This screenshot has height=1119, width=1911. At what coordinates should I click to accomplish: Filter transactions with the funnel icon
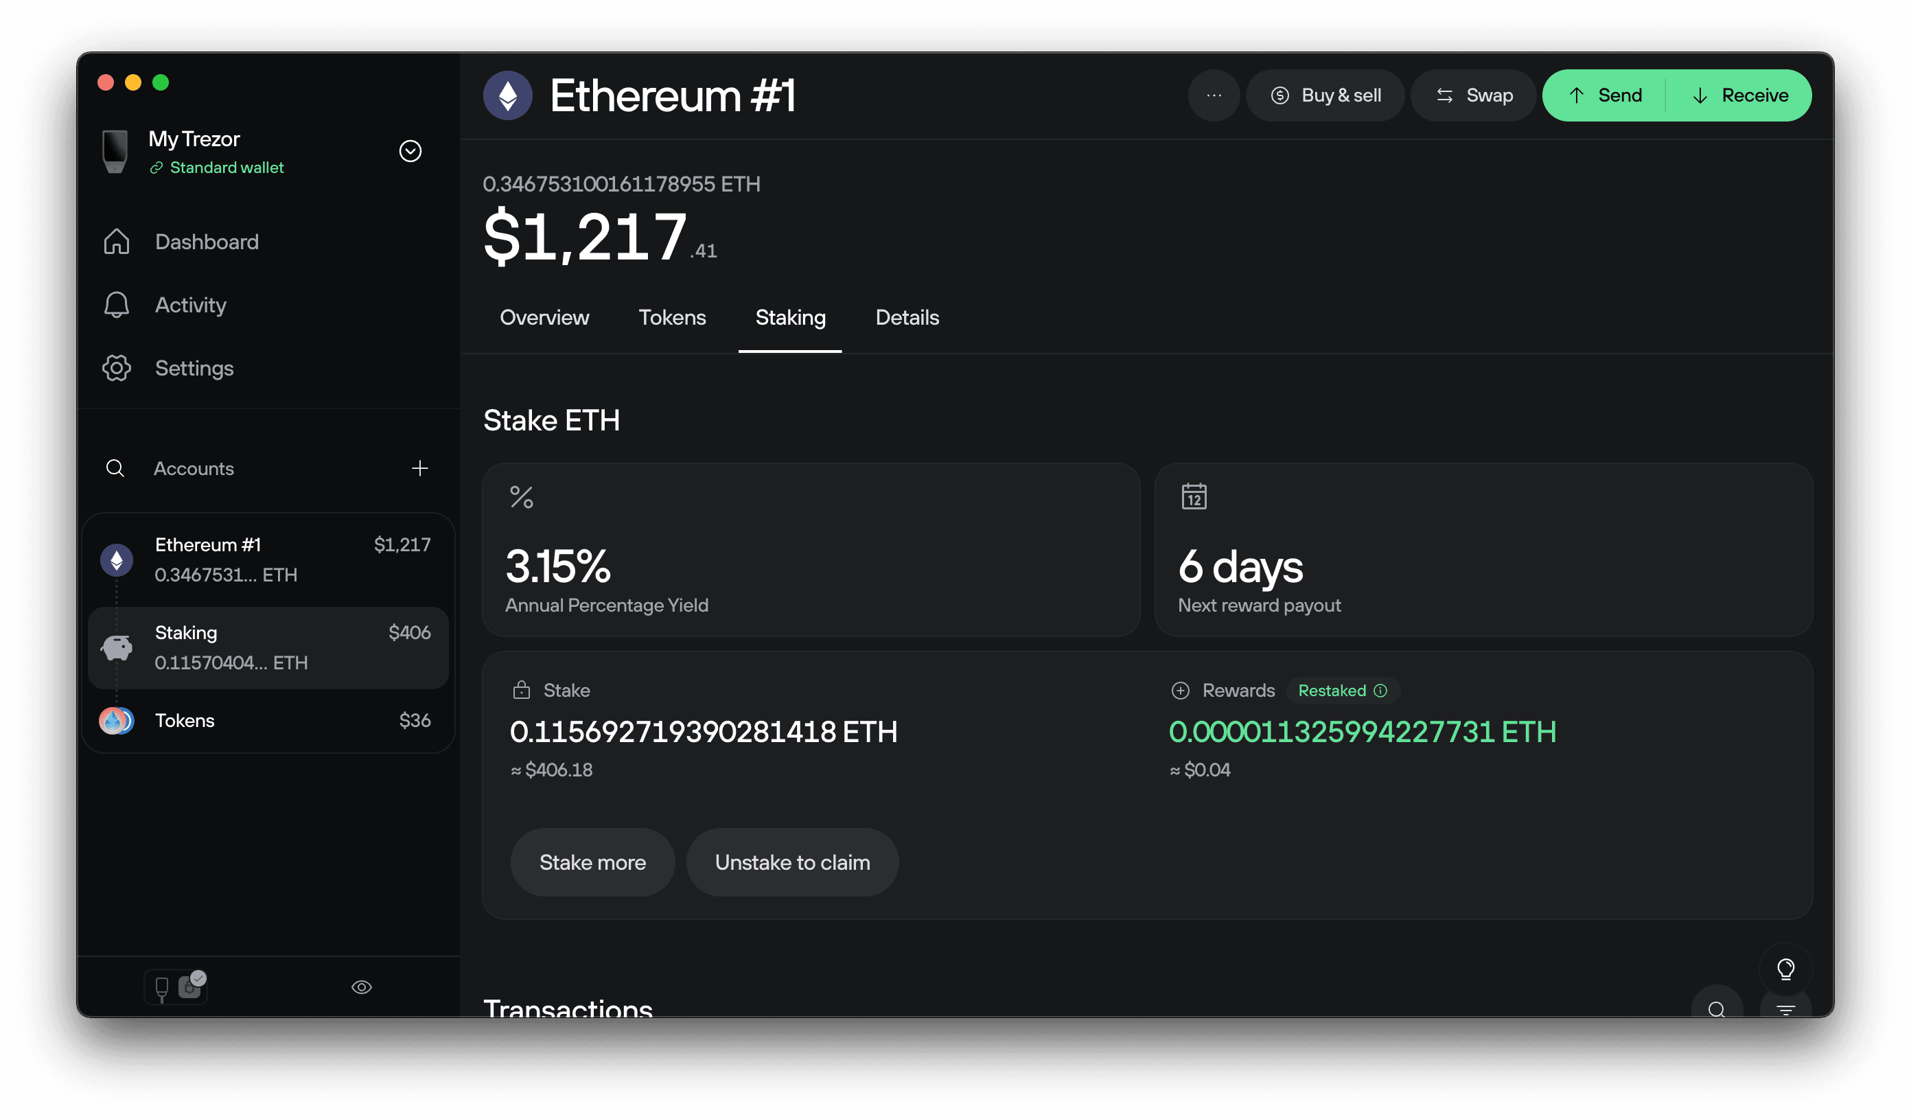click(1787, 1010)
